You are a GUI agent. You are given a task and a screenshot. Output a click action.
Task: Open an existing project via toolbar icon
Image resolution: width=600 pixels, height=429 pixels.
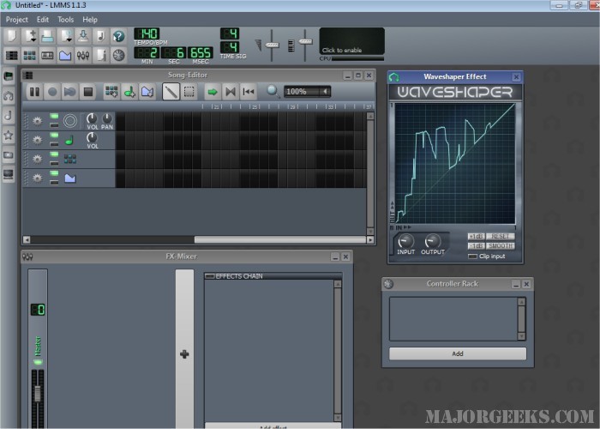tap(47, 36)
